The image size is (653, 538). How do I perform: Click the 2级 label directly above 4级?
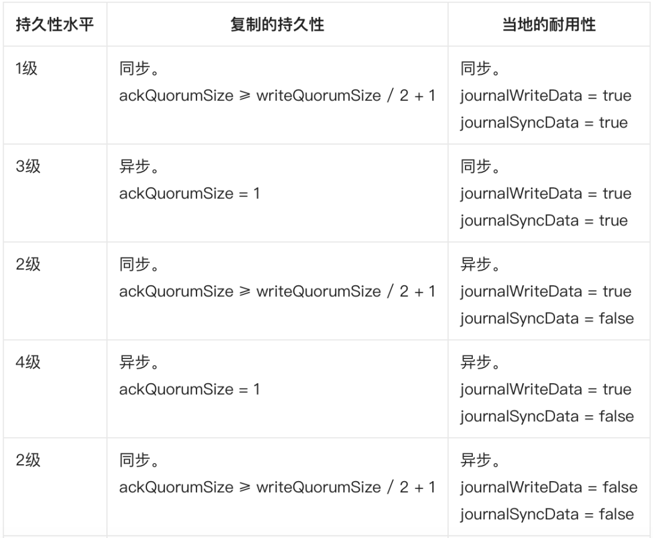28,265
